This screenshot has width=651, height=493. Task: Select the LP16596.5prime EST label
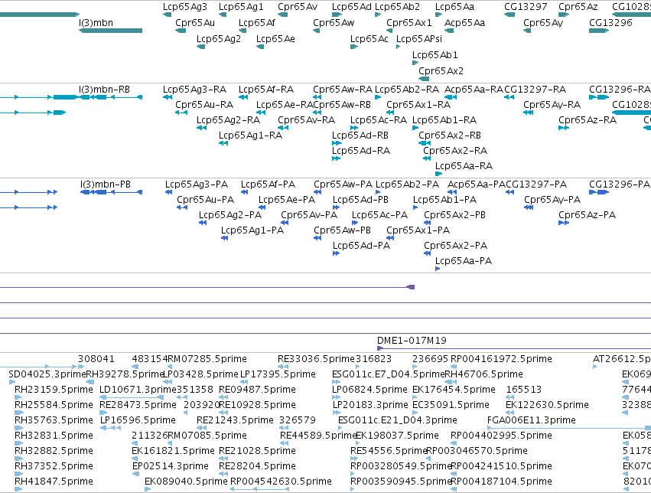pyautogui.click(x=138, y=420)
